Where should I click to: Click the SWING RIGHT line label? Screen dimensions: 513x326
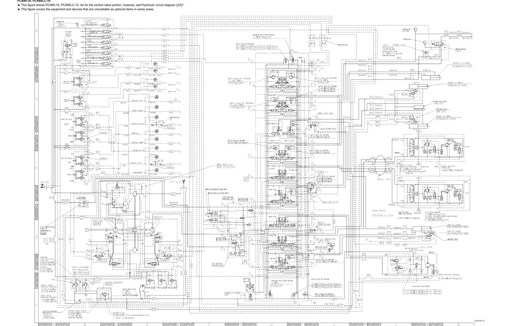pos(137,125)
